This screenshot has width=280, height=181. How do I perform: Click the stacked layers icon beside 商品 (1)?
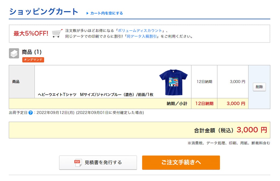point(14,53)
